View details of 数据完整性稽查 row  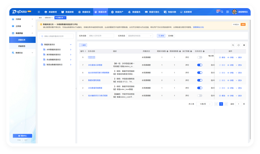tap(230, 80)
